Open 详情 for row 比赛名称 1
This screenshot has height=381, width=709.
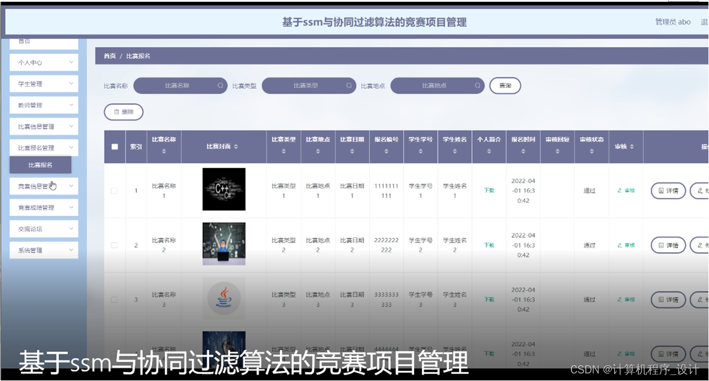point(668,190)
